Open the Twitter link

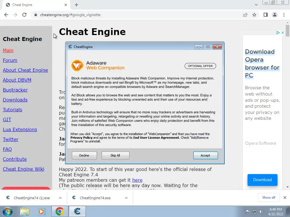[10, 139]
